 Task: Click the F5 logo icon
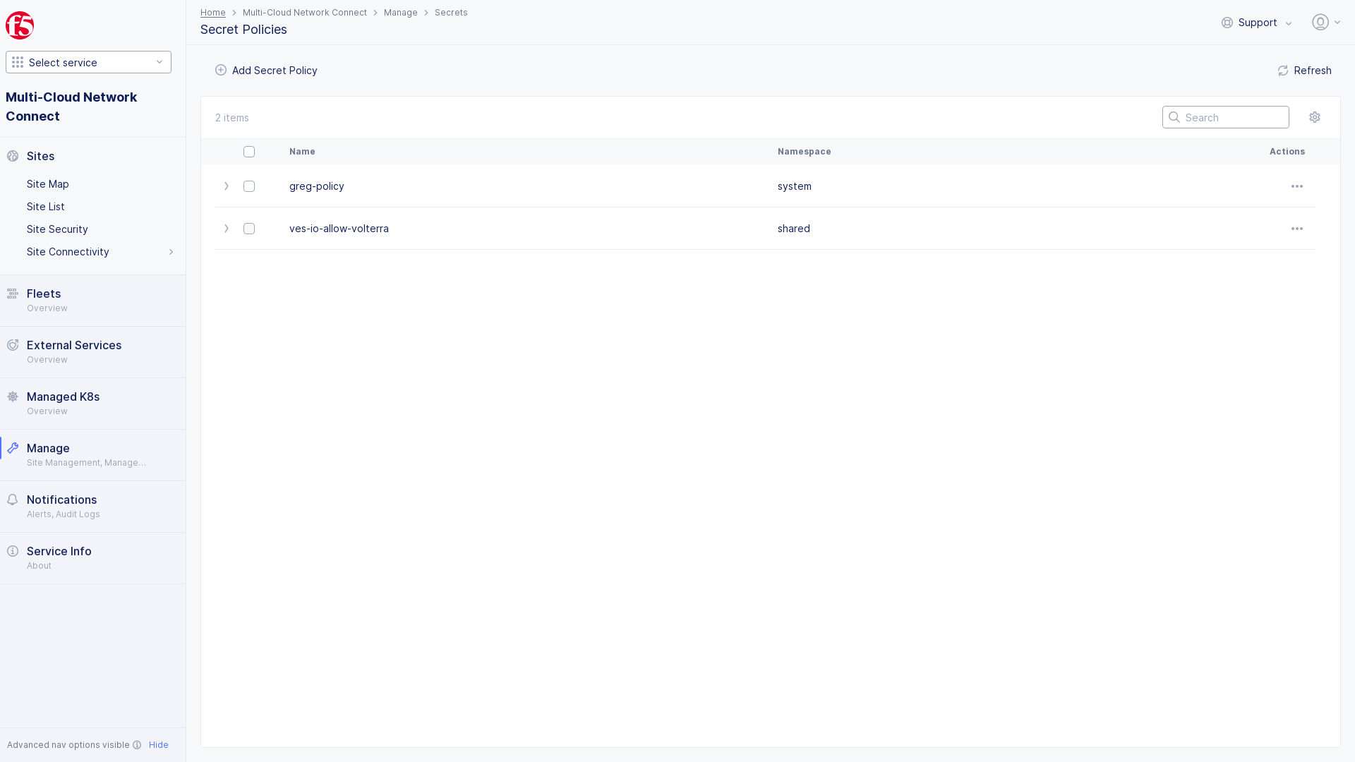[x=20, y=25]
